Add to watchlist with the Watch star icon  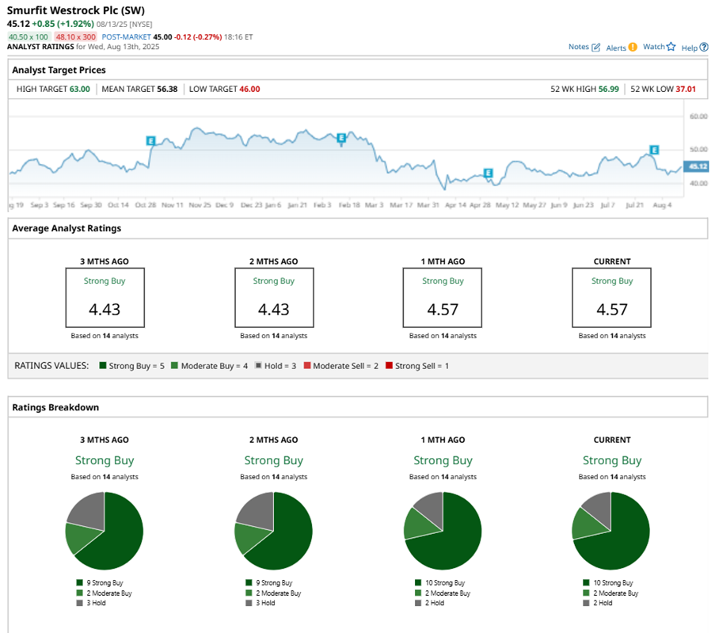click(x=671, y=47)
